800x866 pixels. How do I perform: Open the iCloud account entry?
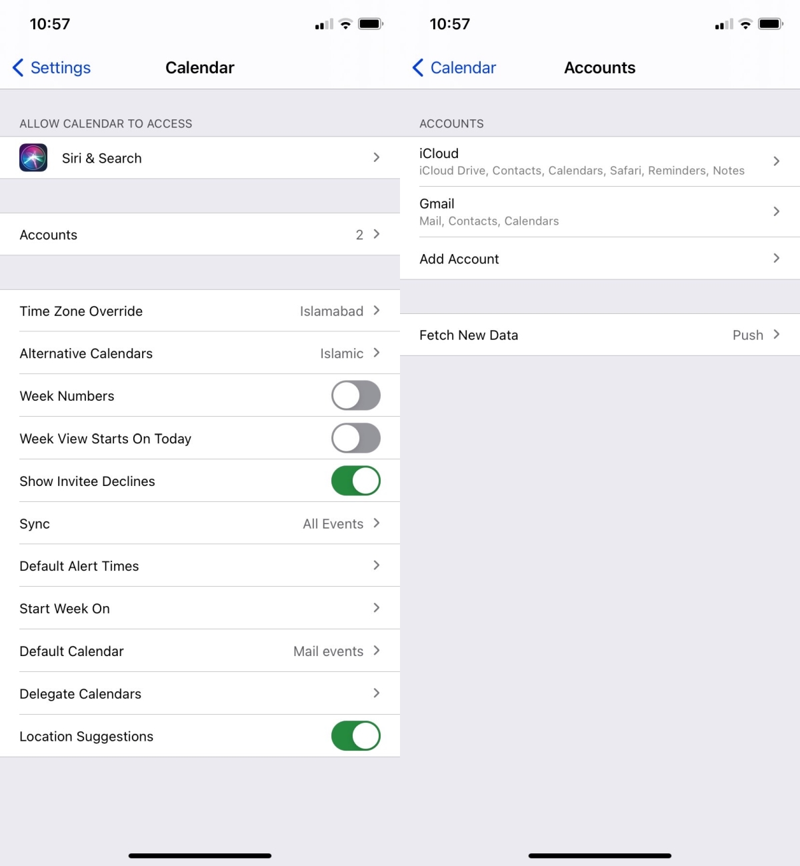pyautogui.click(x=600, y=161)
